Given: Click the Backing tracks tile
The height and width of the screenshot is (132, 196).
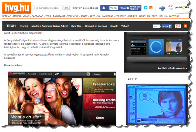Looking at the screenshot, I should click(x=100, y=102).
